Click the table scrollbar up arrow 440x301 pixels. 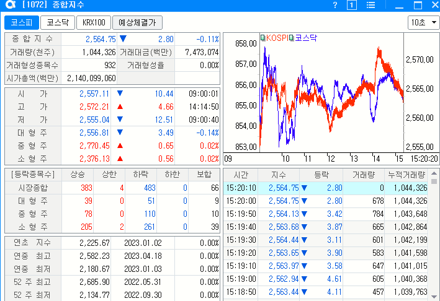(x=434, y=173)
